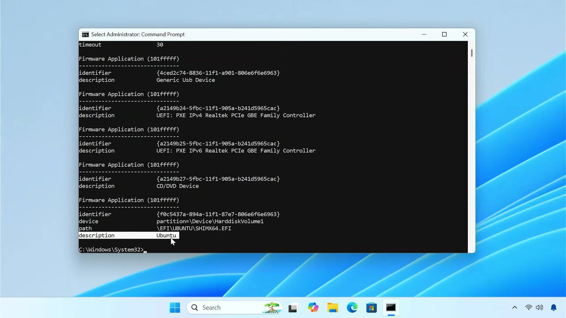Minimize the Command Prompt window
This screenshot has width=566, height=318.
pos(424,34)
